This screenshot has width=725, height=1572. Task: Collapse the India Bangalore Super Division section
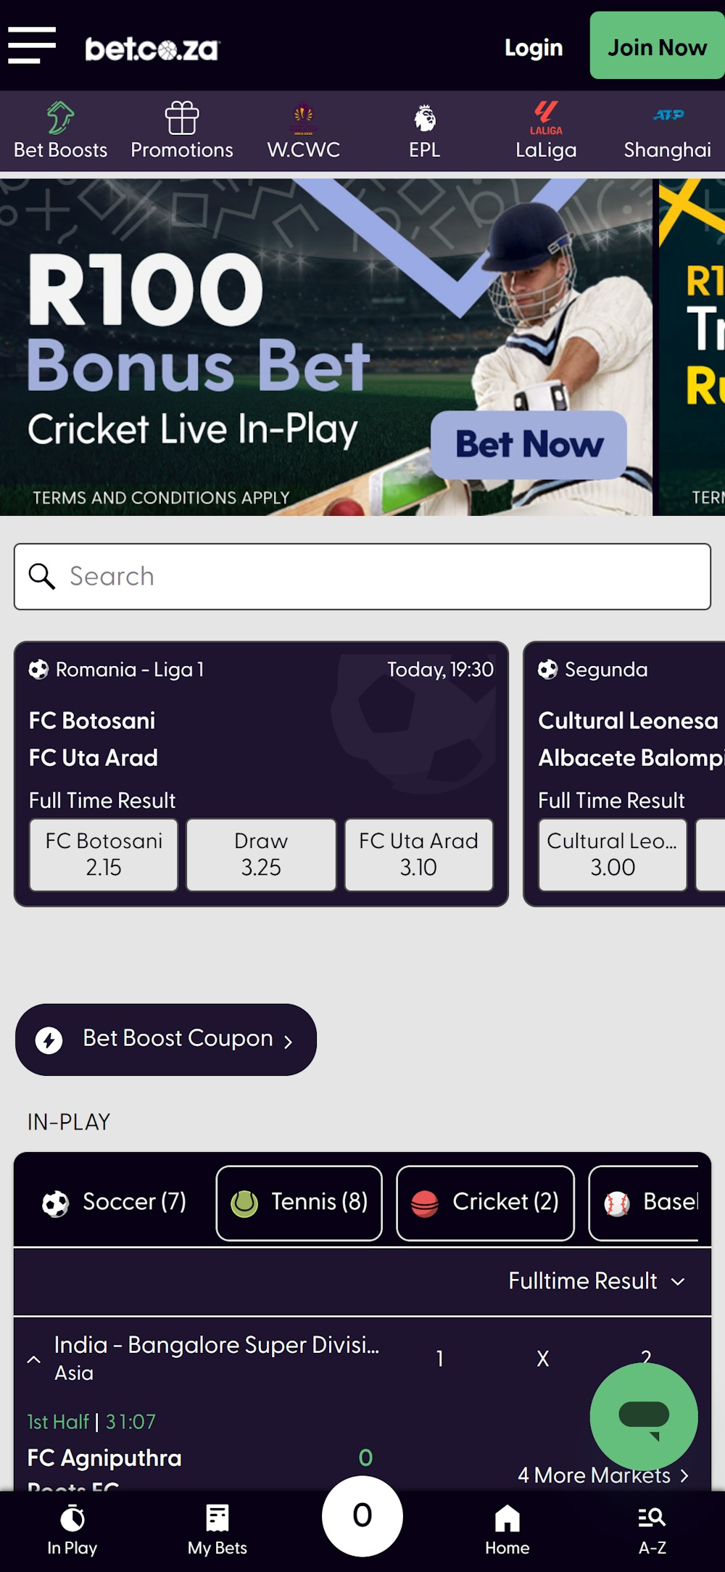33,1358
